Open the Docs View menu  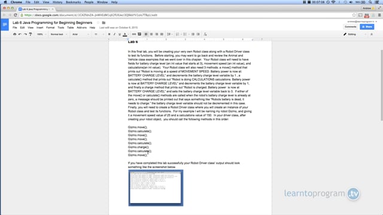(31, 27)
